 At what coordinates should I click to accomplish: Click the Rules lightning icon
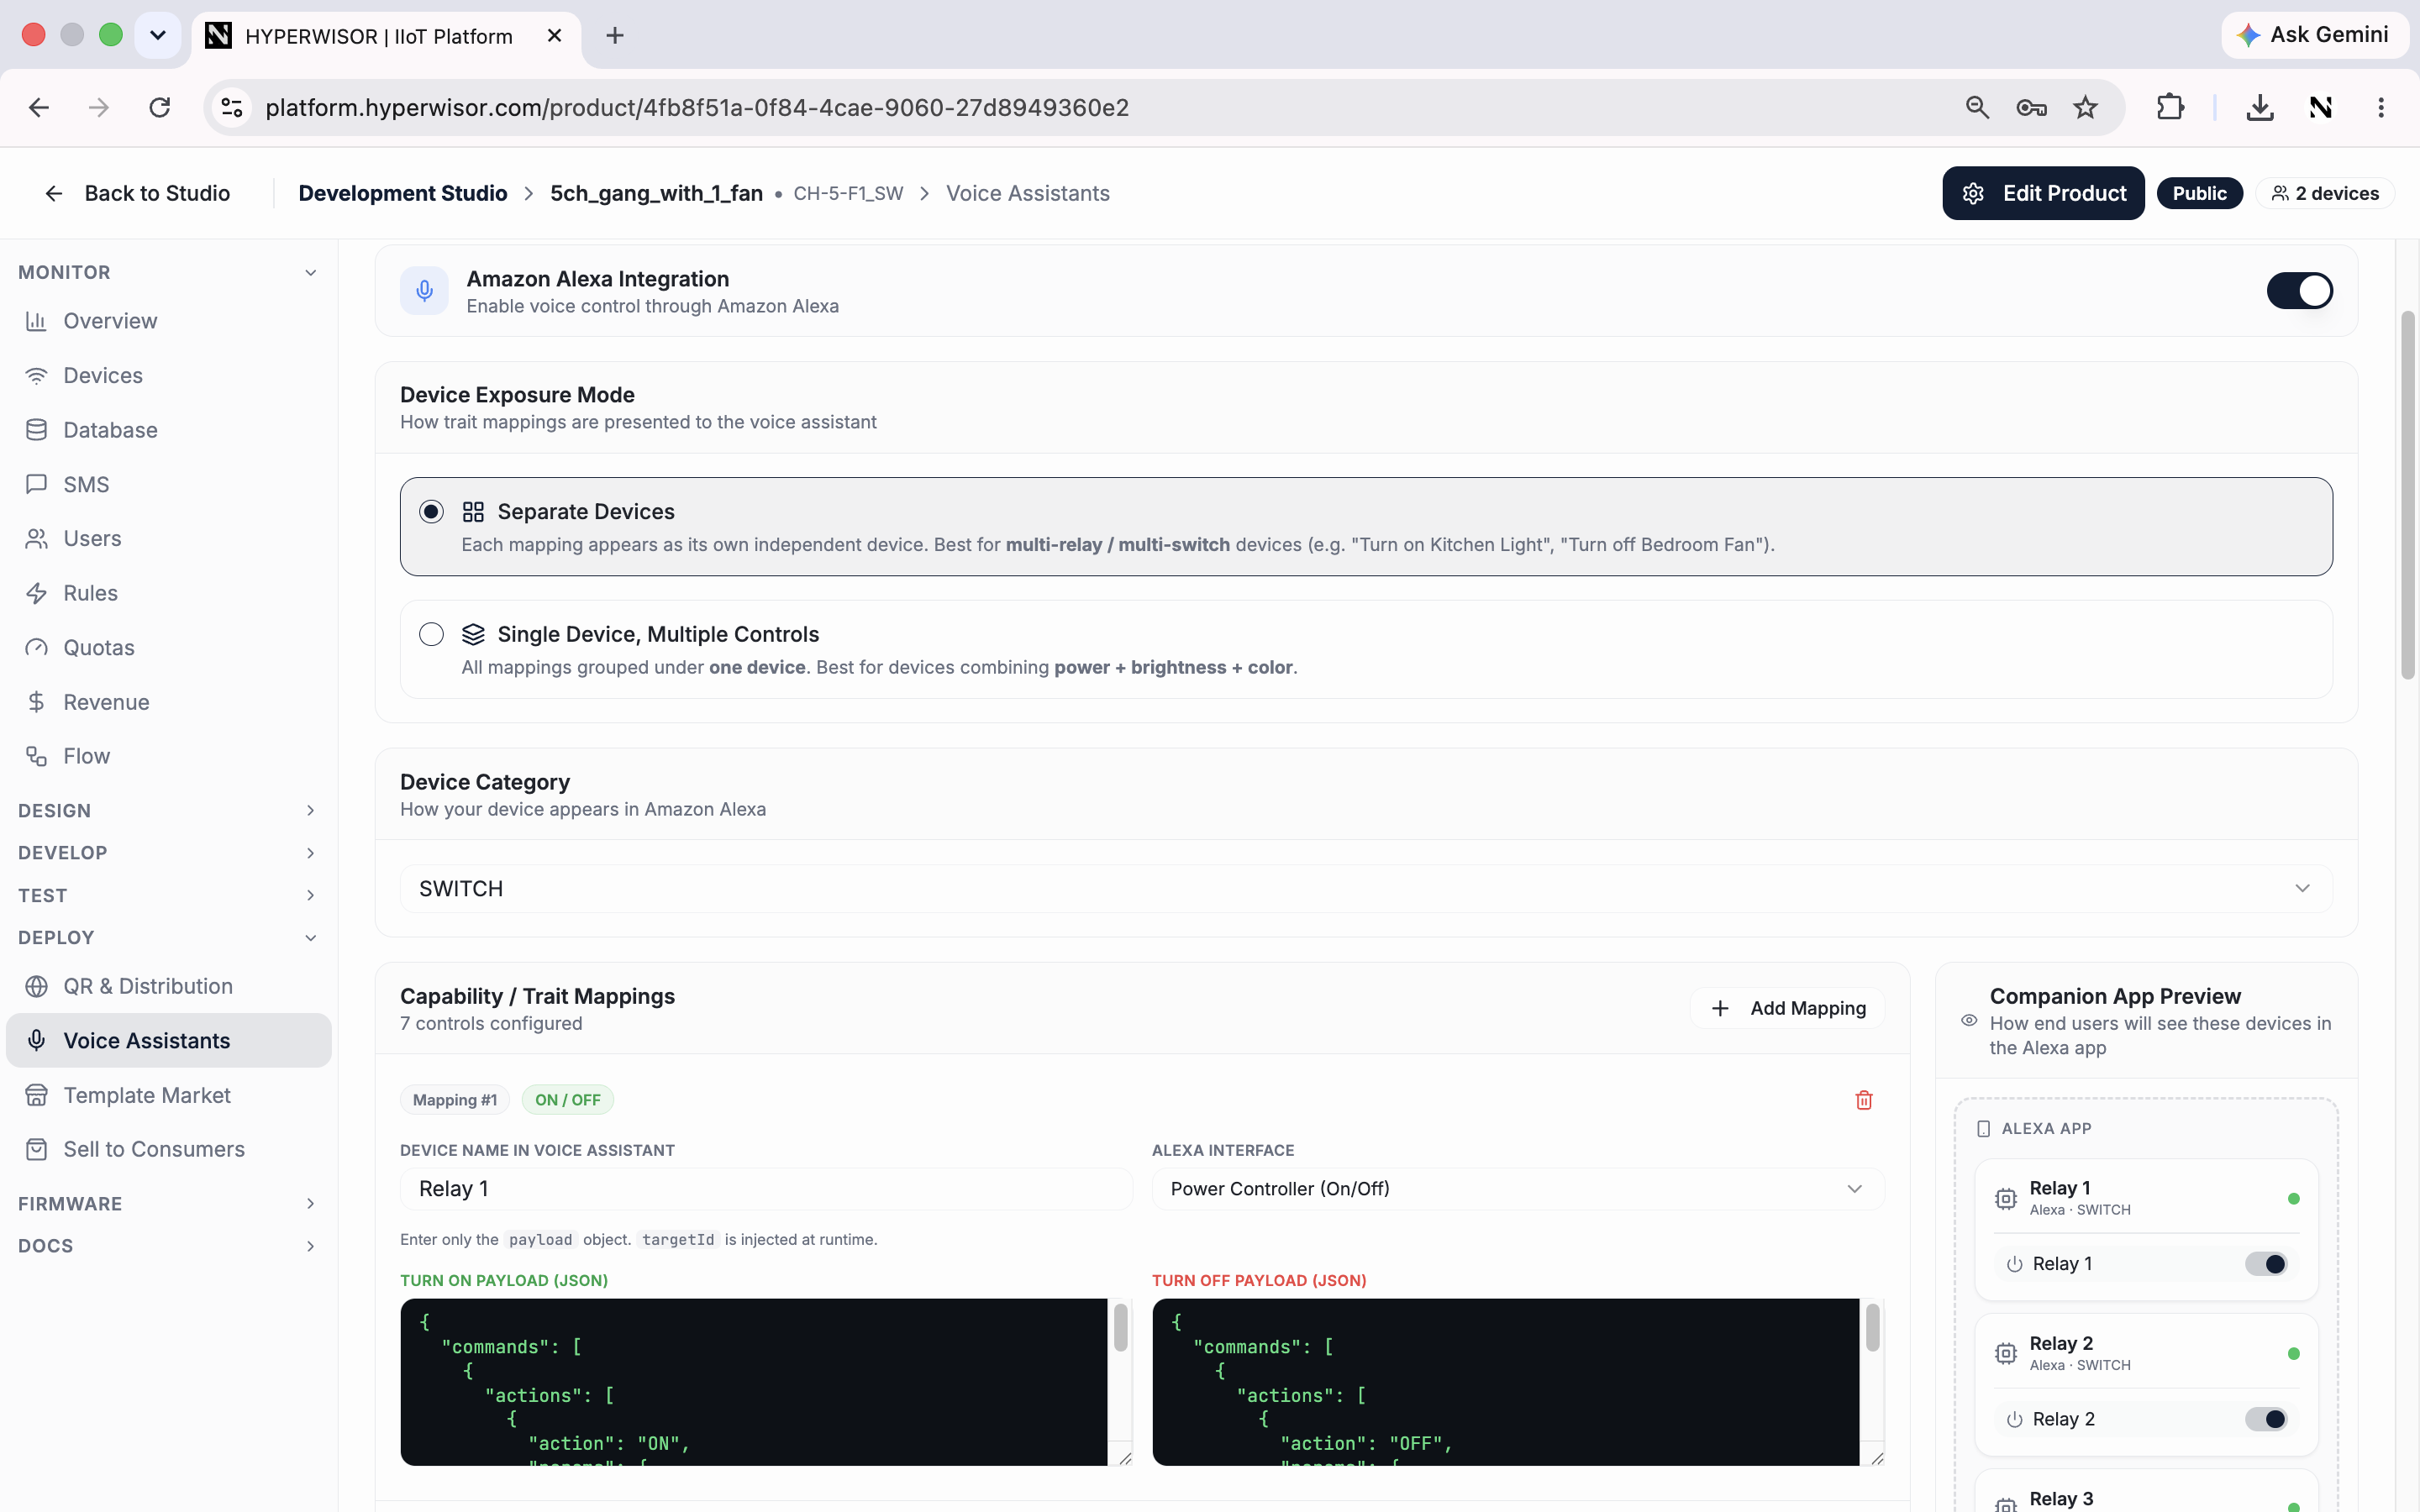pos(36,593)
